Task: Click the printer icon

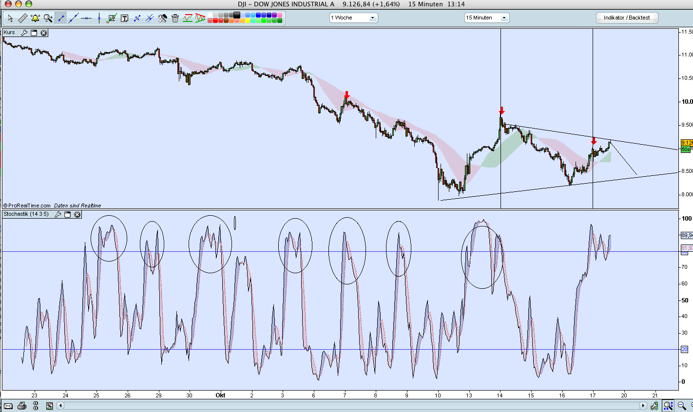Action: pyautogui.click(x=21, y=406)
